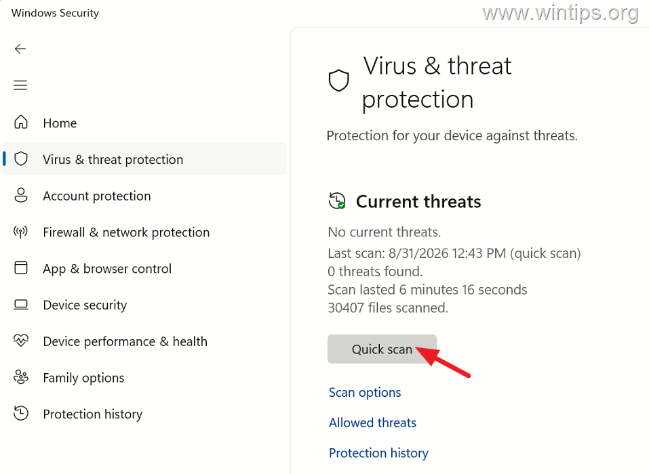Click the Protection history clock icon
649x474 pixels.
point(21,413)
